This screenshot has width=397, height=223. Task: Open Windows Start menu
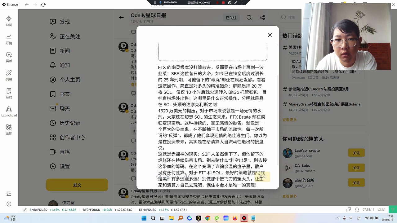(144, 218)
